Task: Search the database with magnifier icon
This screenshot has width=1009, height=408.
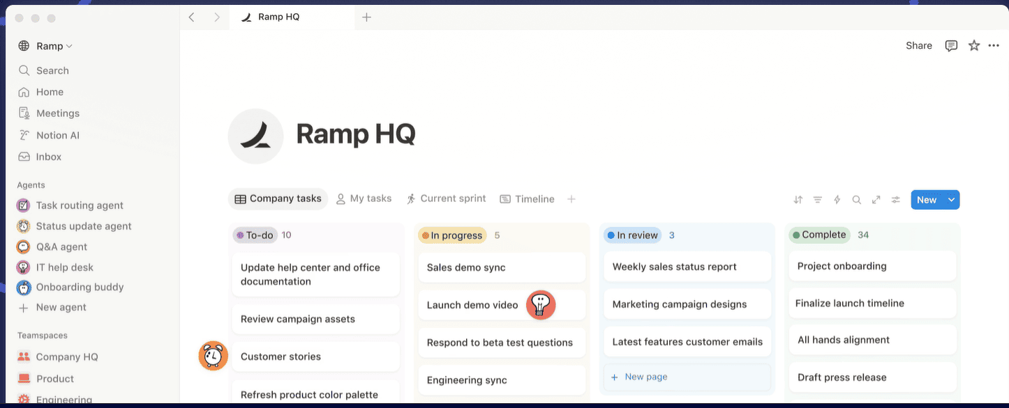Action: tap(856, 200)
